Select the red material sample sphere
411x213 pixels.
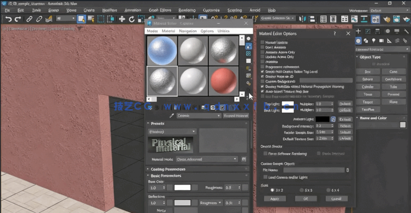click(223, 81)
